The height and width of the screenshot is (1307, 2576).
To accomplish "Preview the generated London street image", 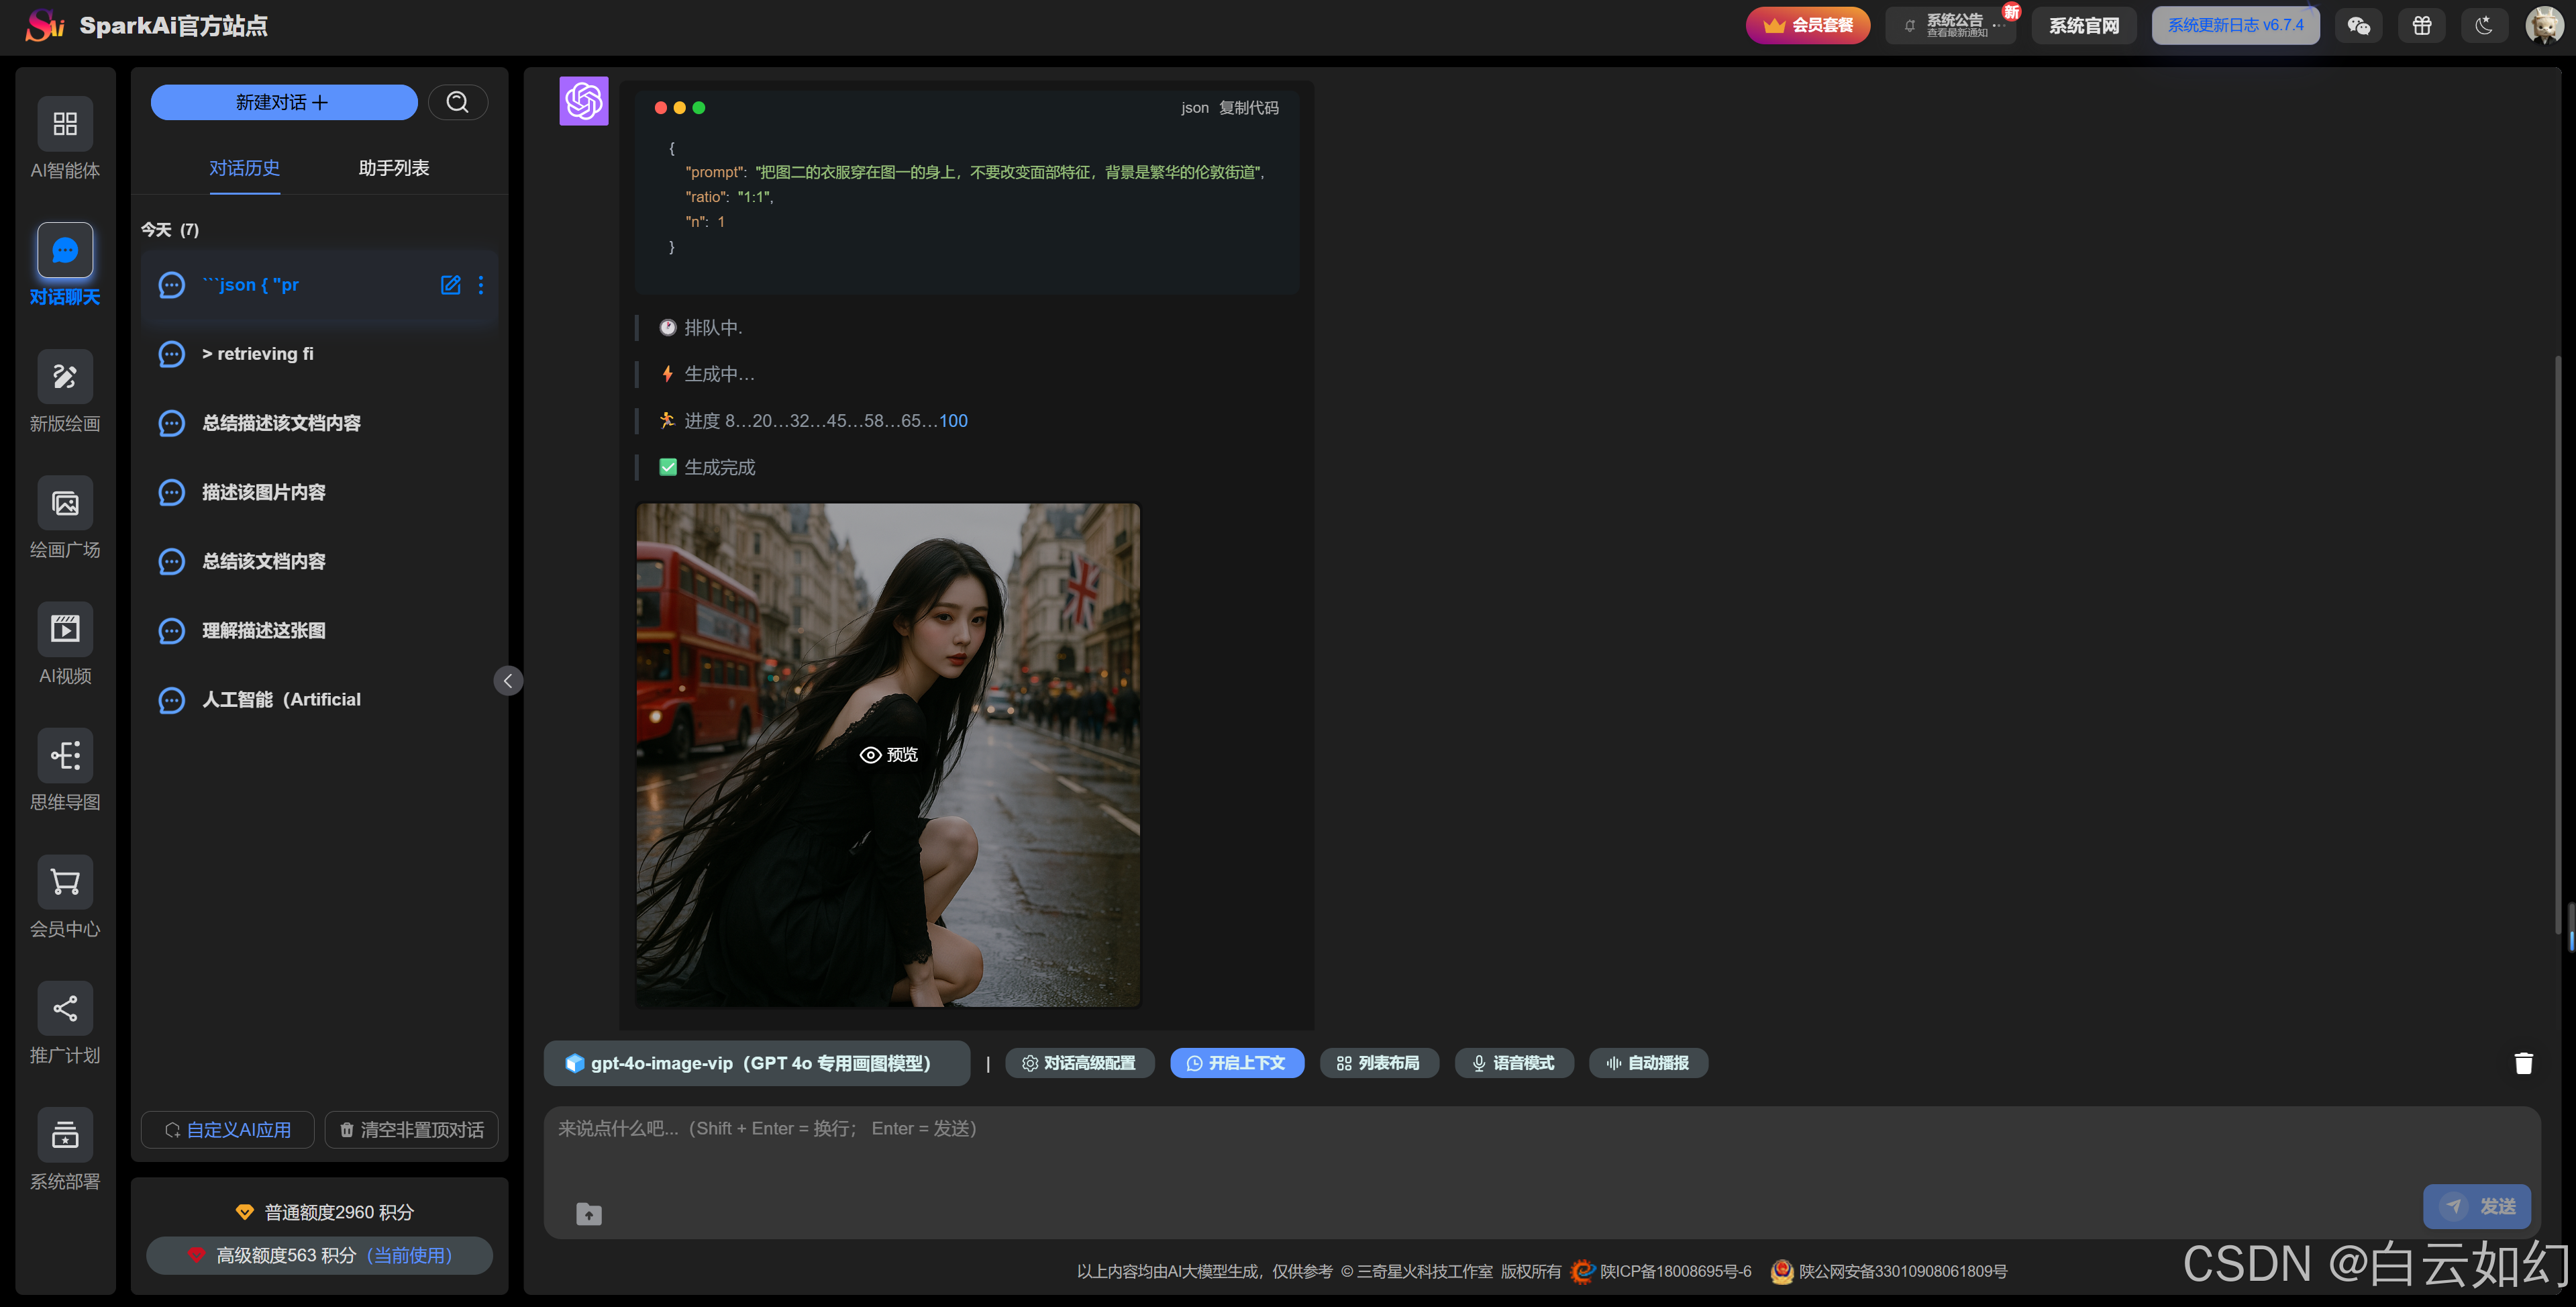I will 888,755.
